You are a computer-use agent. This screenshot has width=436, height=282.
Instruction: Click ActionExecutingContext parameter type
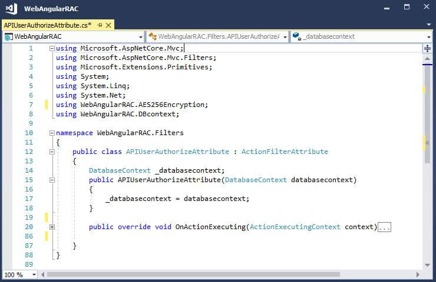(295, 227)
